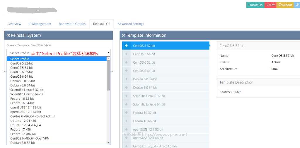Open the Bandwidth Graphs tab
The image size is (300, 148).
pos(72,24)
